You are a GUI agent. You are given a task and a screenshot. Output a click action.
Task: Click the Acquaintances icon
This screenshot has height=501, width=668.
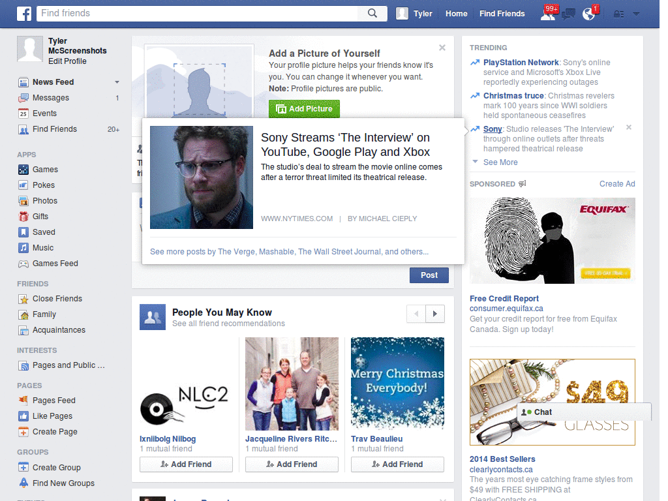23,330
